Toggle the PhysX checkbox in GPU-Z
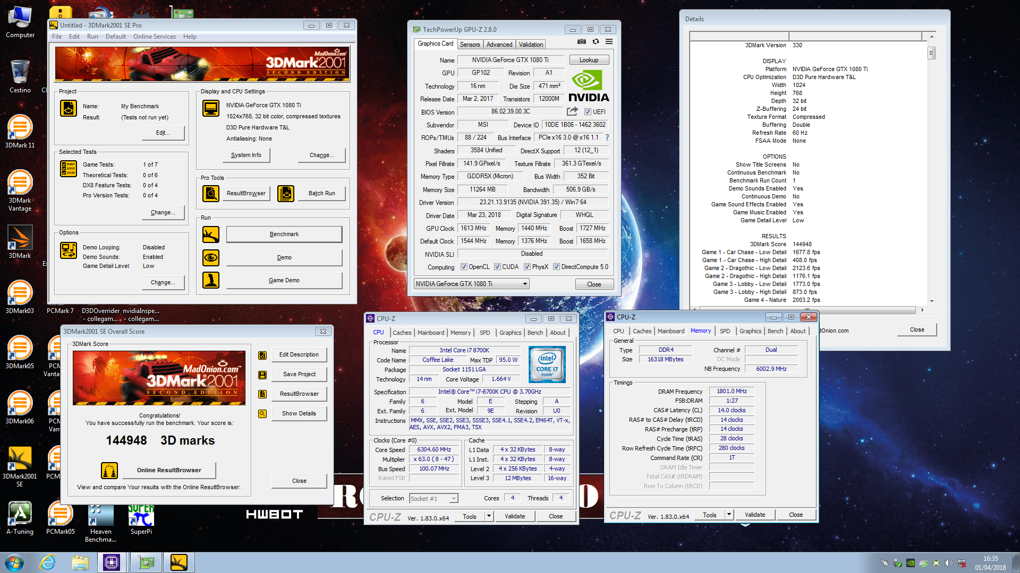Image resolution: width=1020 pixels, height=573 pixels. pyautogui.click(x=527, y=267)
